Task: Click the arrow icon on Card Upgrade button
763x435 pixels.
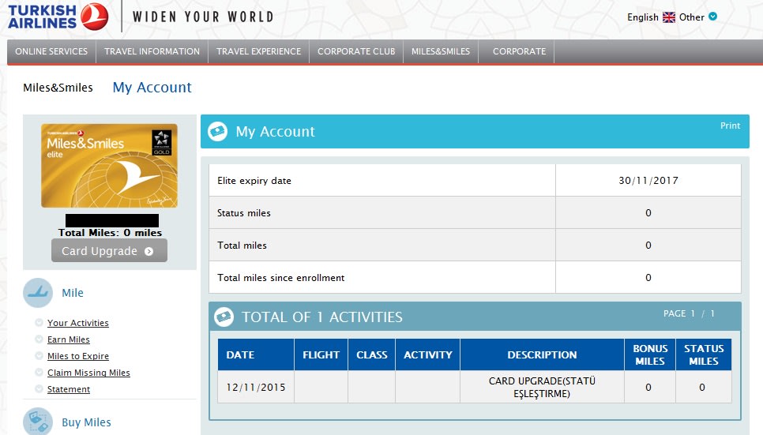Action: click(149, 251)
